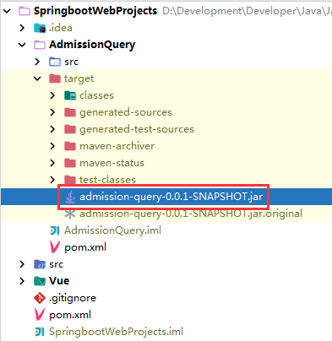Collapse the target folder
Screen dimensions: 332x341
[37, 78]
